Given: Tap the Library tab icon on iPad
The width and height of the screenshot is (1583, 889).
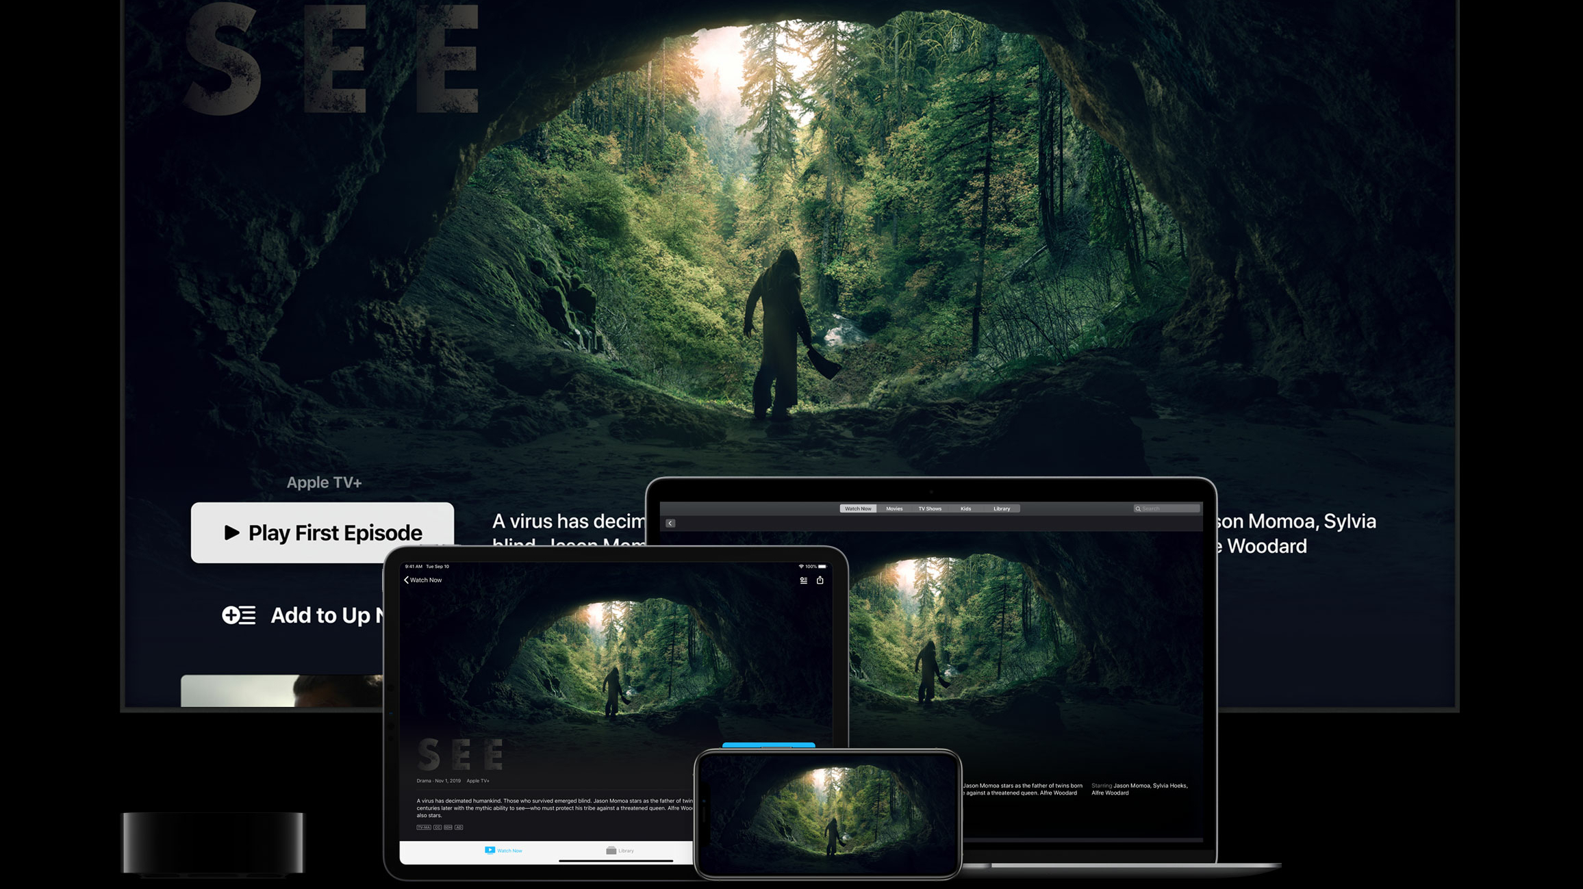Looking at the screenshot, I should (x=611, y=850).
